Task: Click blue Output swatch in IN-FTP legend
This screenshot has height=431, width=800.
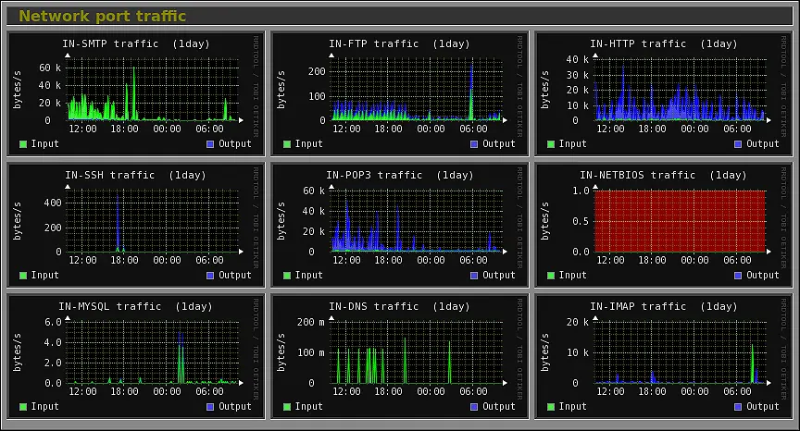Action: 474,144
